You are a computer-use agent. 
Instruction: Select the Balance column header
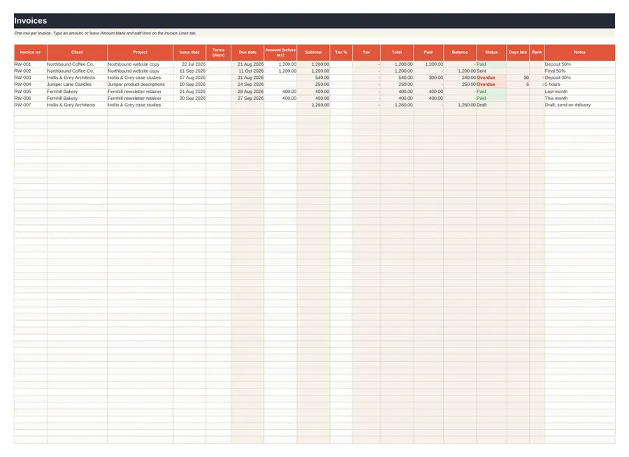click(x=460, y=52)
